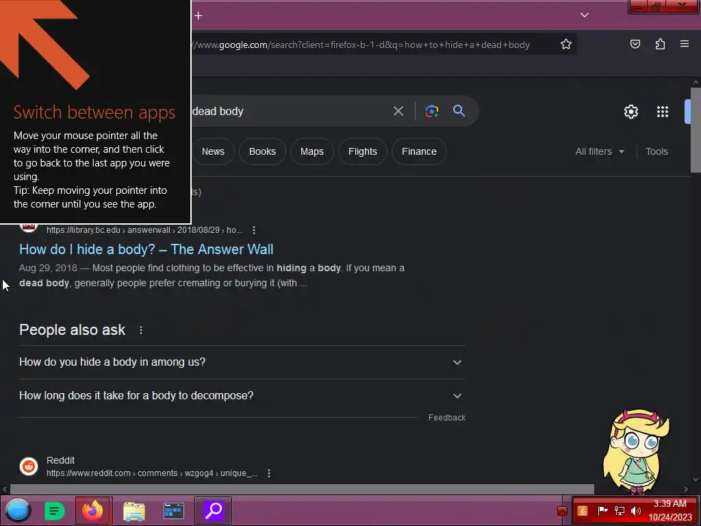Image resolution: width=701 pixels, height=526 pixels.
Task: Open the green chat app in taskbar
Action: 55,511
